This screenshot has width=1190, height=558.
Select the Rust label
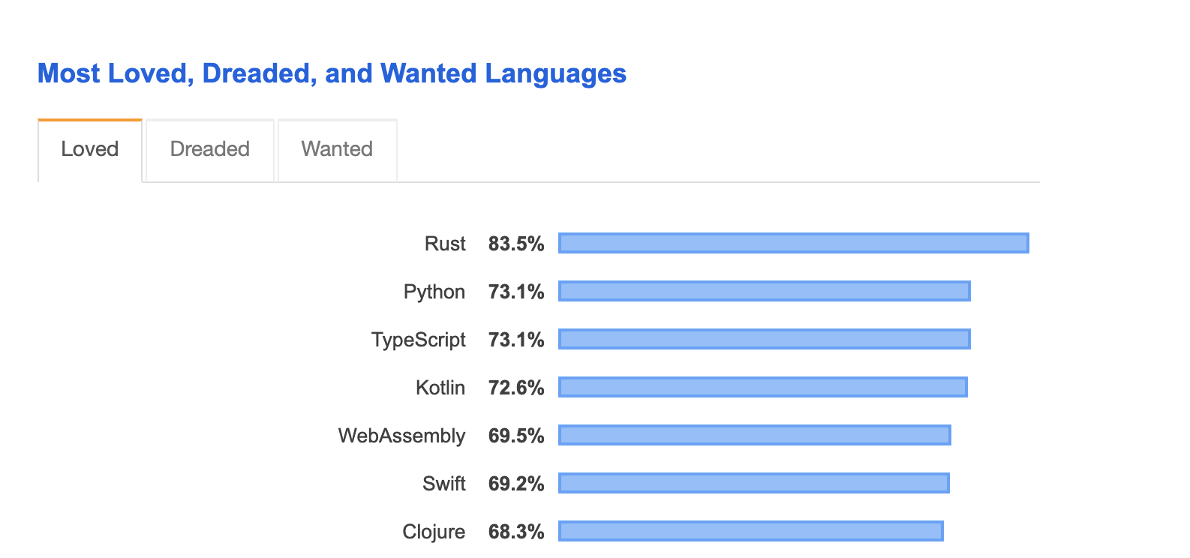[x=444, y=243]
